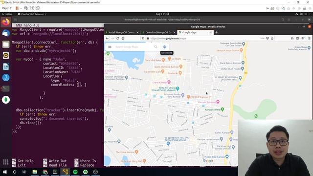Close the Install MongoDB tab
Image resolution: width=313 pixels, height=176 pixels.
137,32
